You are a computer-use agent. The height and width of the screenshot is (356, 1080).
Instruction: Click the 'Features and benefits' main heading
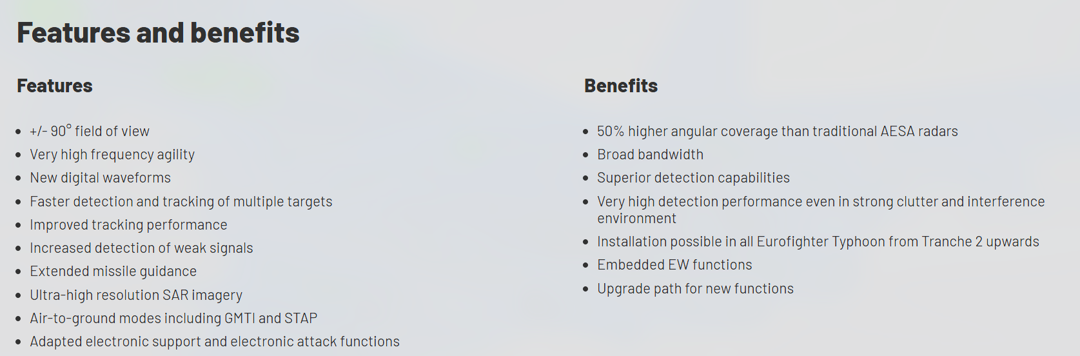[158, 33]
